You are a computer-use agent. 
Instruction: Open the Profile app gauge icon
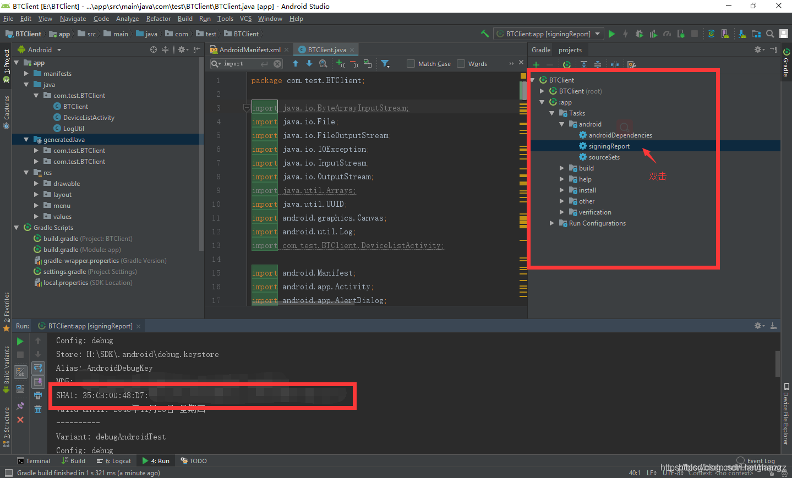coord(667,34)
